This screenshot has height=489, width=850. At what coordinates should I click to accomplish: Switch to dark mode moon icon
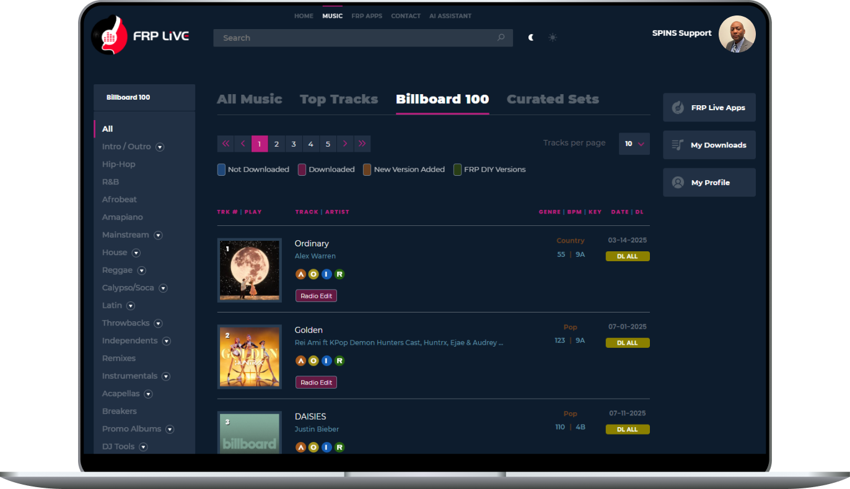(531, 38)
